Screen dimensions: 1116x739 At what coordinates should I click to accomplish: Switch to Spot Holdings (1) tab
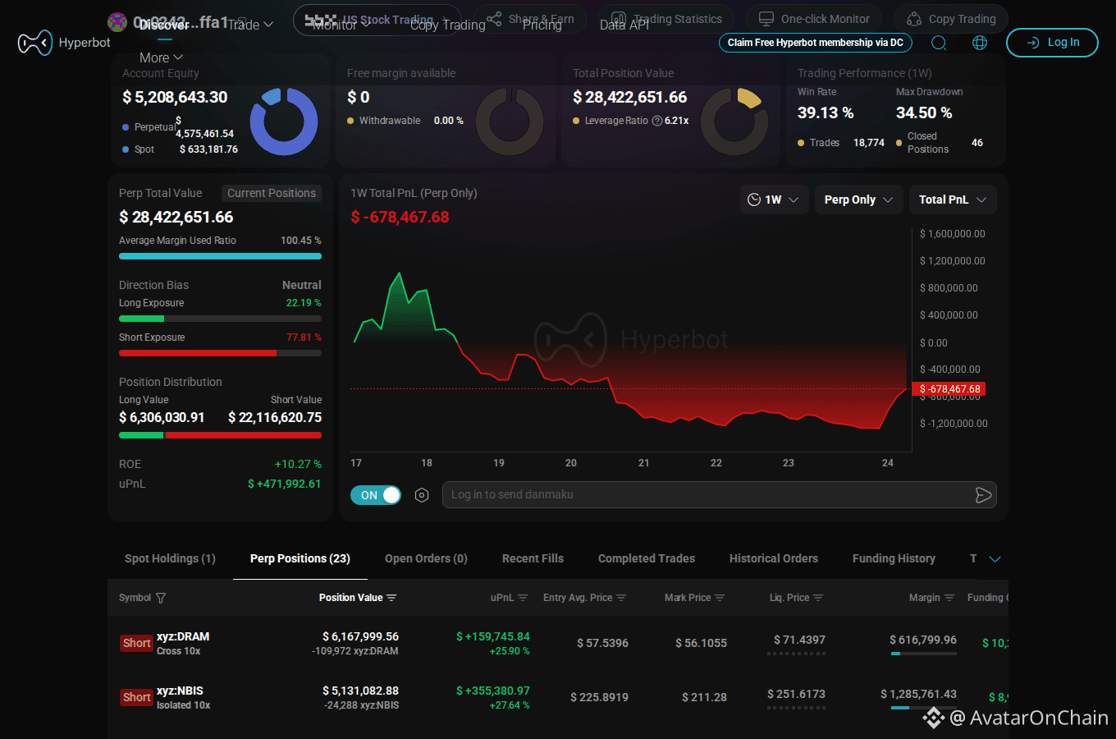(x=170, y=558)
